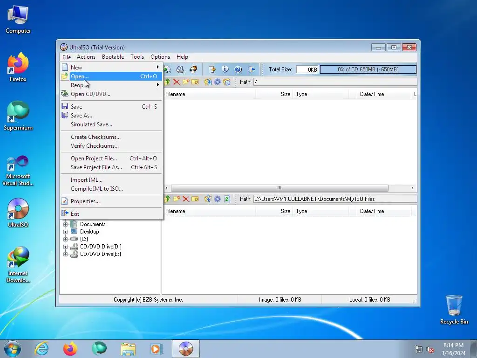Image resolution: width=477 pixels, height=358 pixels.
Task: Open the Reopen submenu
Action: tap(111, 85)
